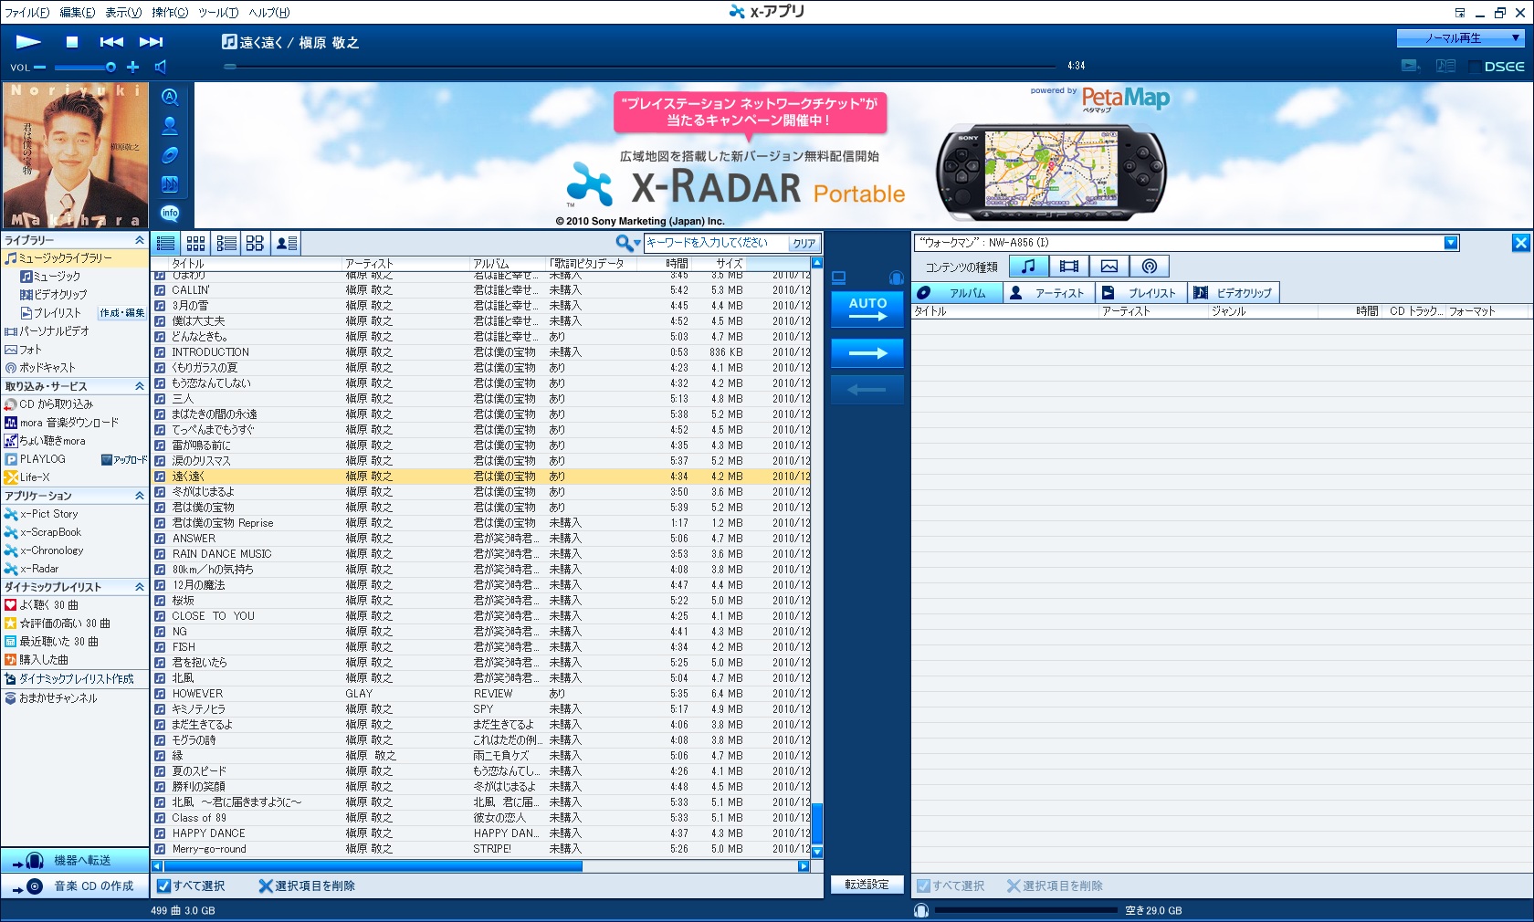Open mora 音楽ダウンロード service
The height and width of the screenshot is (922, 1534).
pos(62,423)
